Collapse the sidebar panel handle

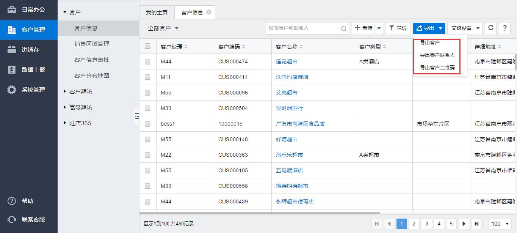(136, 116)
